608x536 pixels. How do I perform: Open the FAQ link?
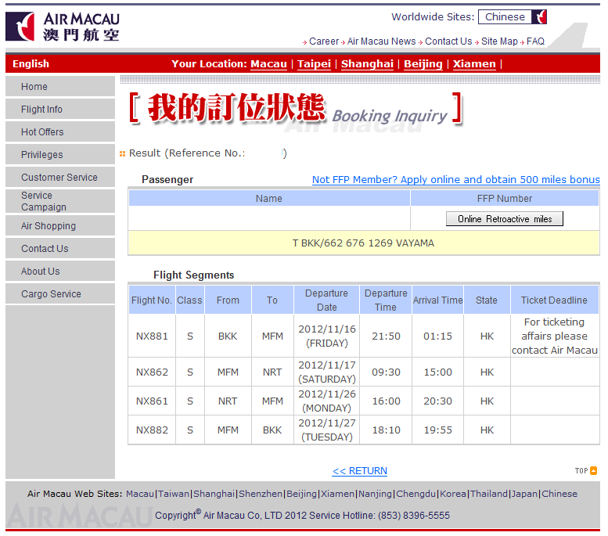pos(535,41)
